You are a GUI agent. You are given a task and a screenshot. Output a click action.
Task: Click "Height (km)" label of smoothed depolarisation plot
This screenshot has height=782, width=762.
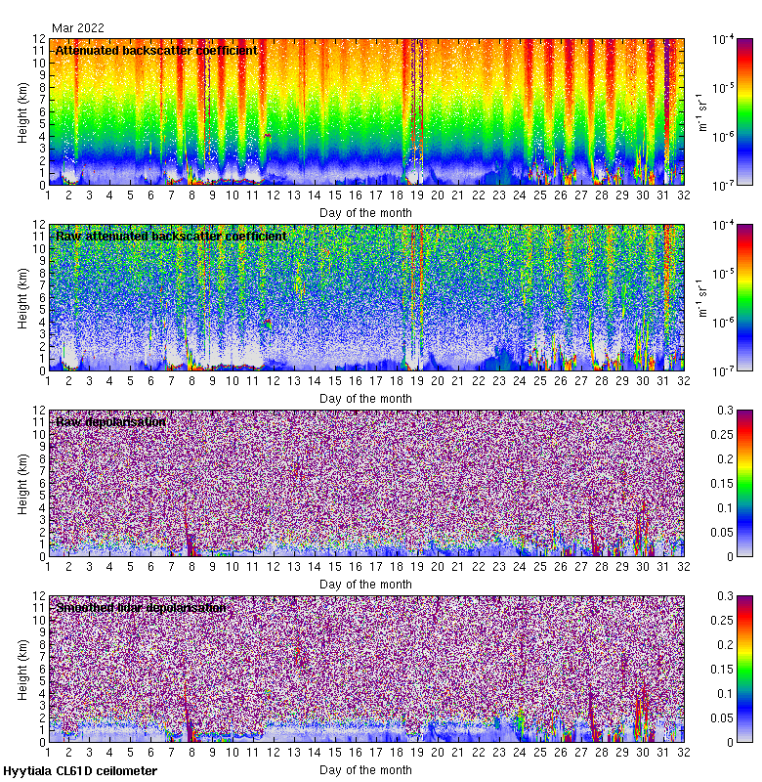[x=22, y=670]
